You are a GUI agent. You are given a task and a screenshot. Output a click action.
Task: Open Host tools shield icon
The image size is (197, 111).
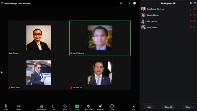click(89, 106)
